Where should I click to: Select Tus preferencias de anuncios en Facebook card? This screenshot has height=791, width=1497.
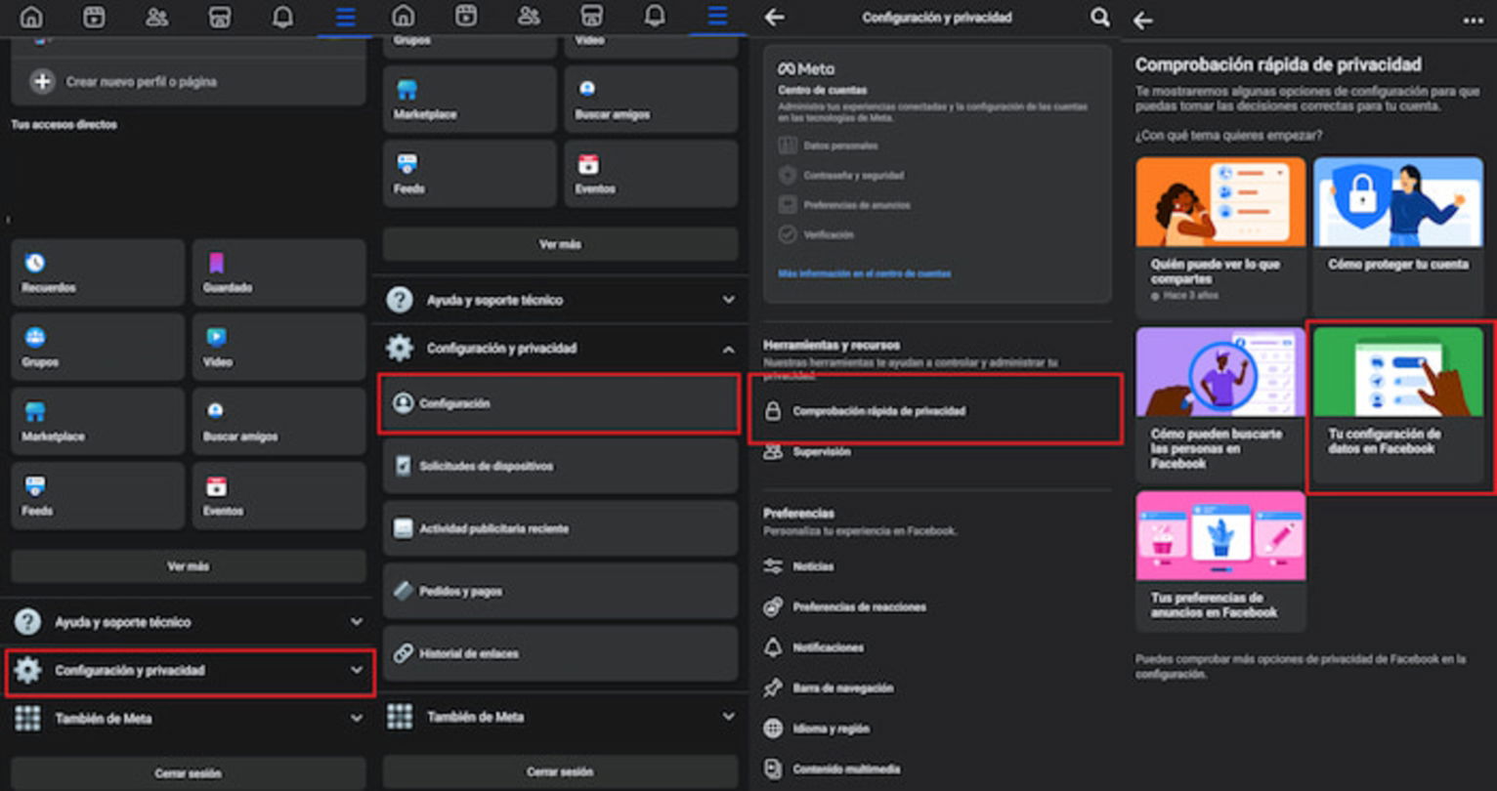click(1220, 561)
